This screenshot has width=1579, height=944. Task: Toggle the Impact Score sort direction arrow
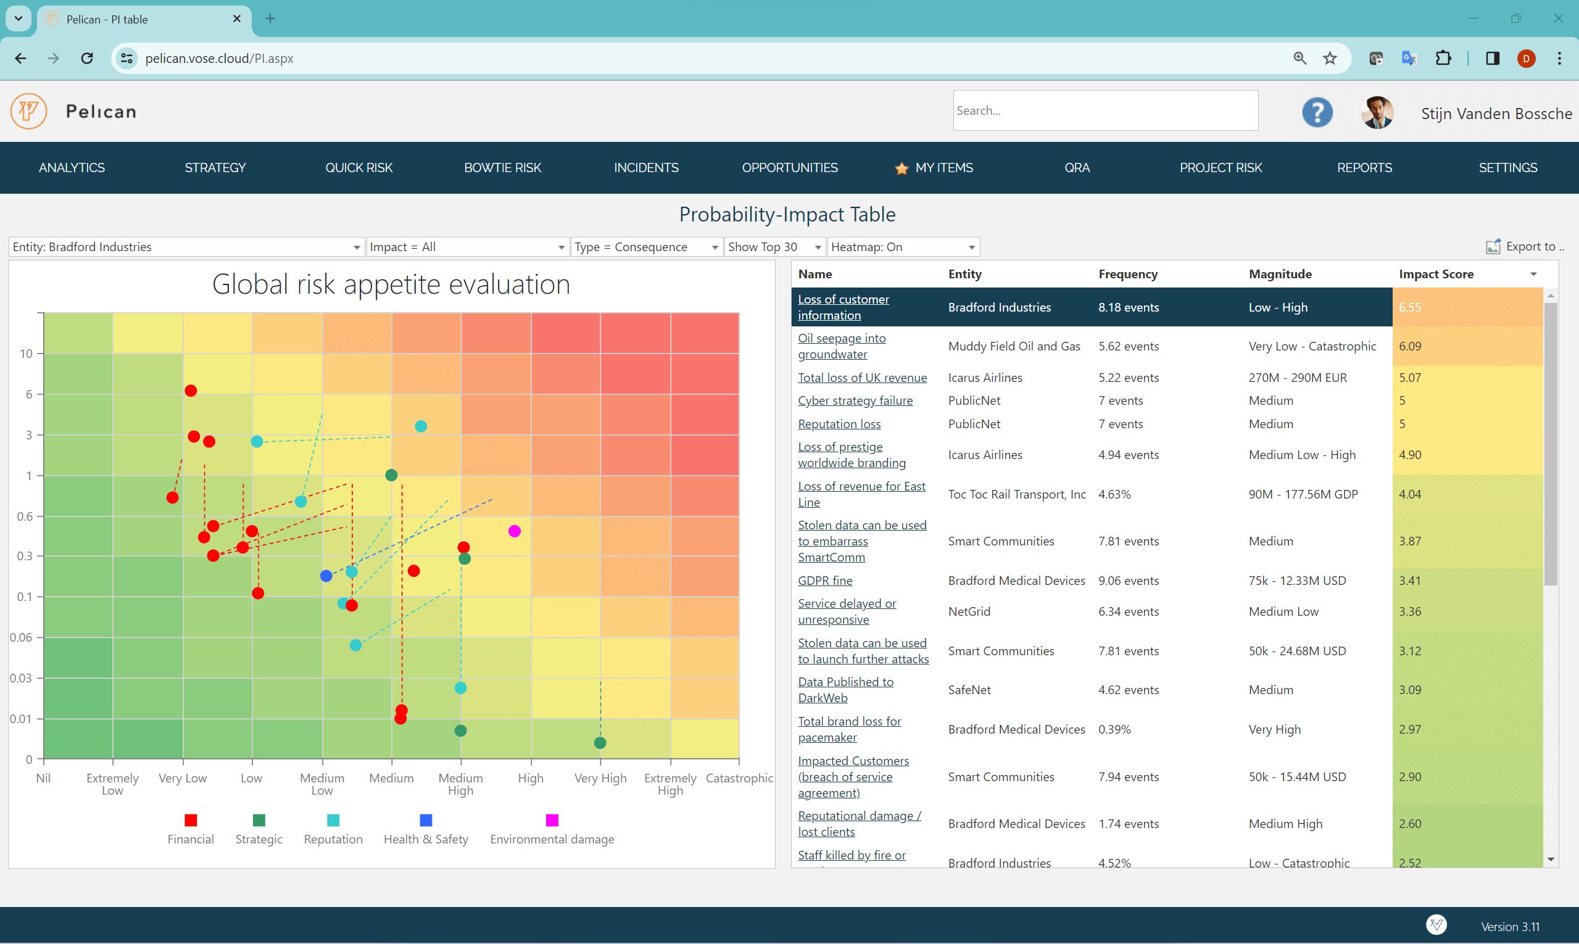(x=1533, y=274)
